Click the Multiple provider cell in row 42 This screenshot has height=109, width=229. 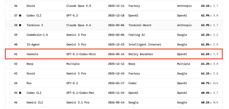183,64
